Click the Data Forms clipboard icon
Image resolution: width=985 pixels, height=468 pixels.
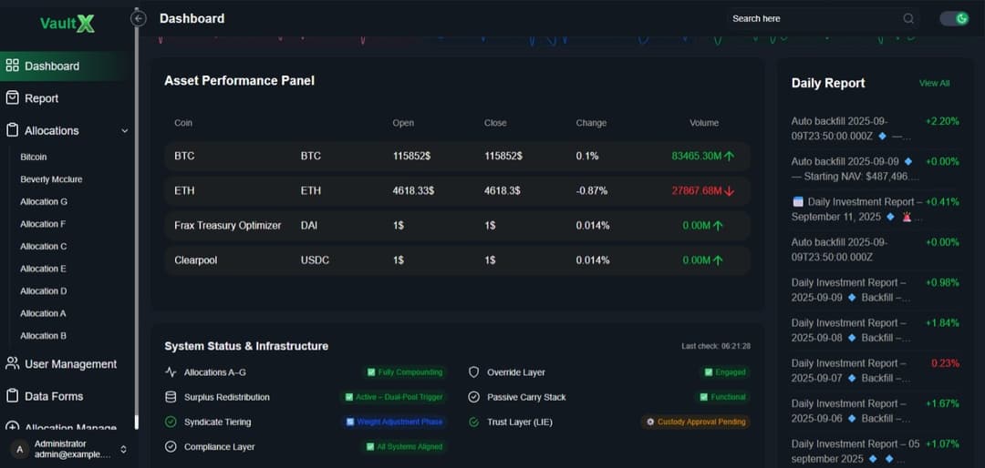[x=12, y=396]
